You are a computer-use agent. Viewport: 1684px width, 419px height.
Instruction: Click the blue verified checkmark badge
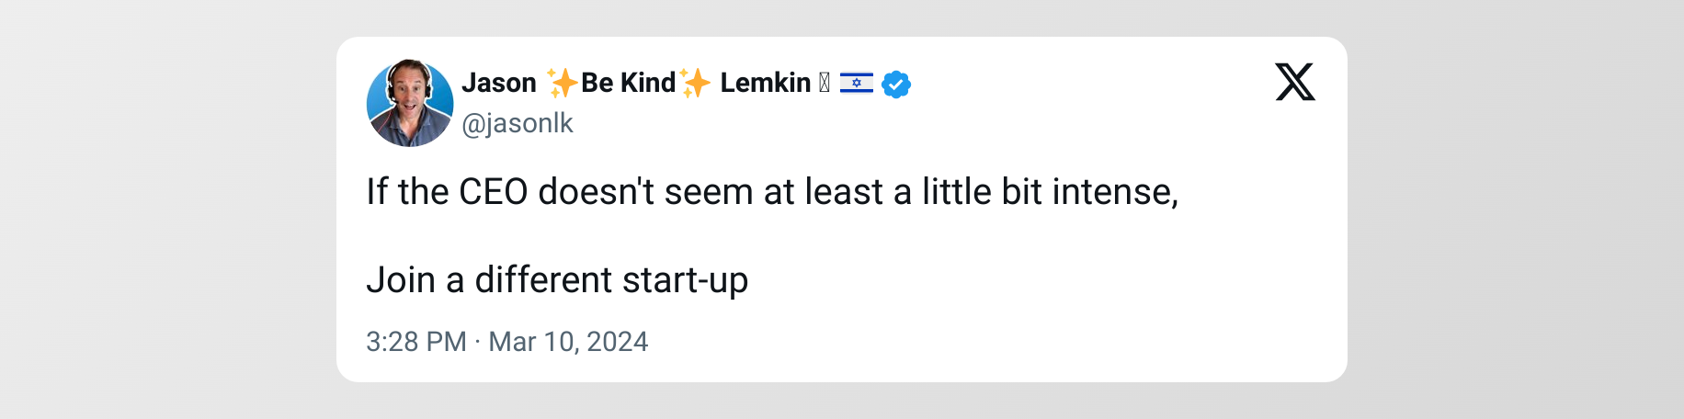click(896, 85)
